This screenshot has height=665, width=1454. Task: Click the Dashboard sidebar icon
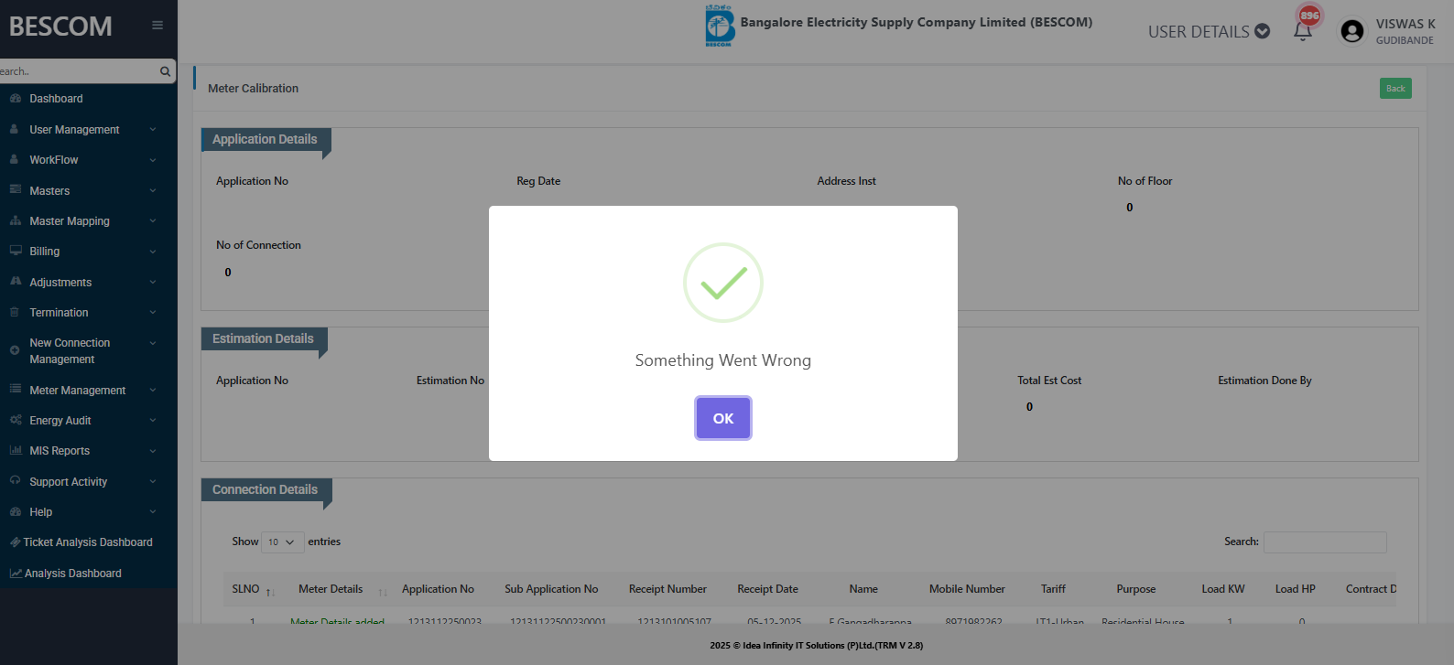16,99
